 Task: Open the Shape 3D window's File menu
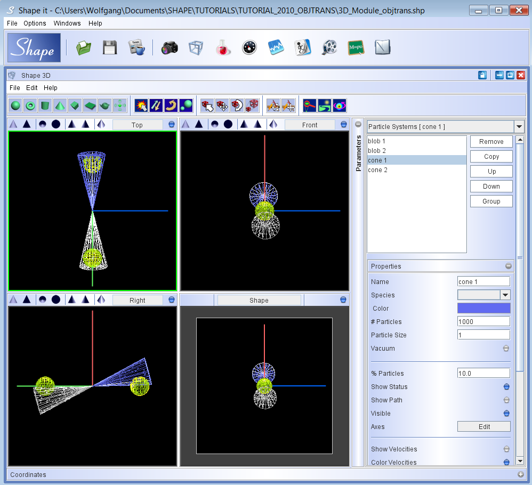(14, 88)
